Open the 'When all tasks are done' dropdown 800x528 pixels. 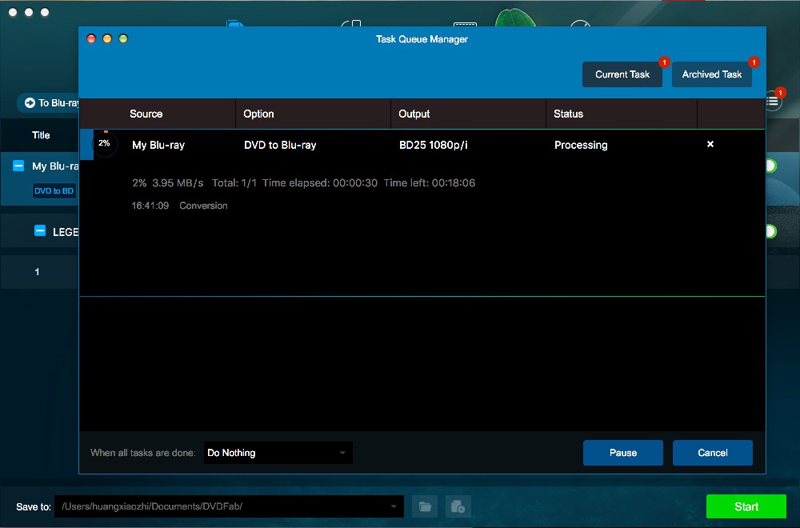278,453
